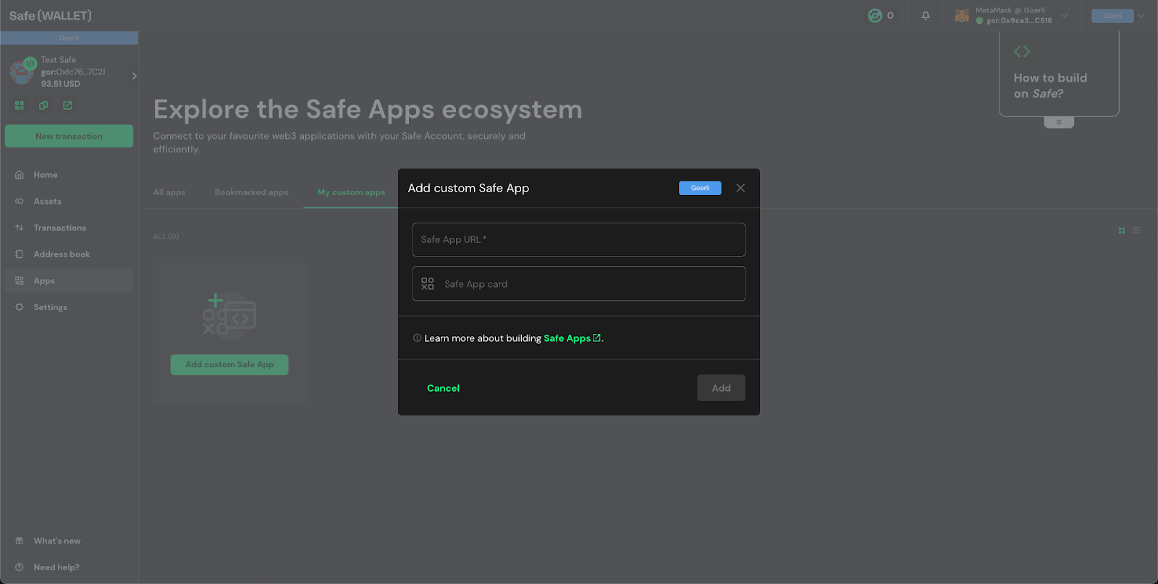Focus the Safe App URL input field
Screen dimensions: 1158x584
(x=579, y=239)
